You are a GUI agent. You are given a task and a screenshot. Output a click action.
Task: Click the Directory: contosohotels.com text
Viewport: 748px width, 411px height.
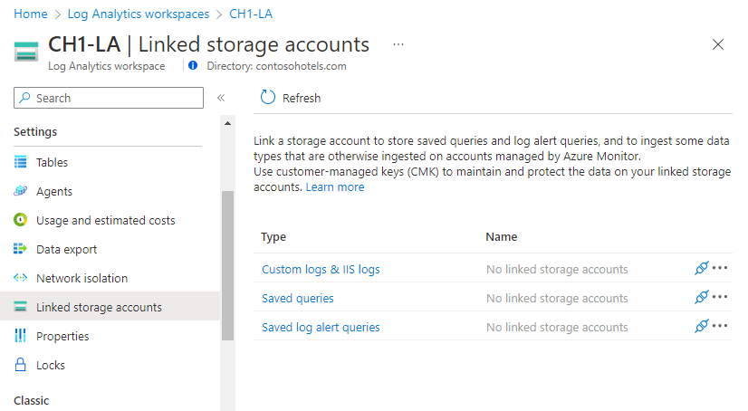277,66
